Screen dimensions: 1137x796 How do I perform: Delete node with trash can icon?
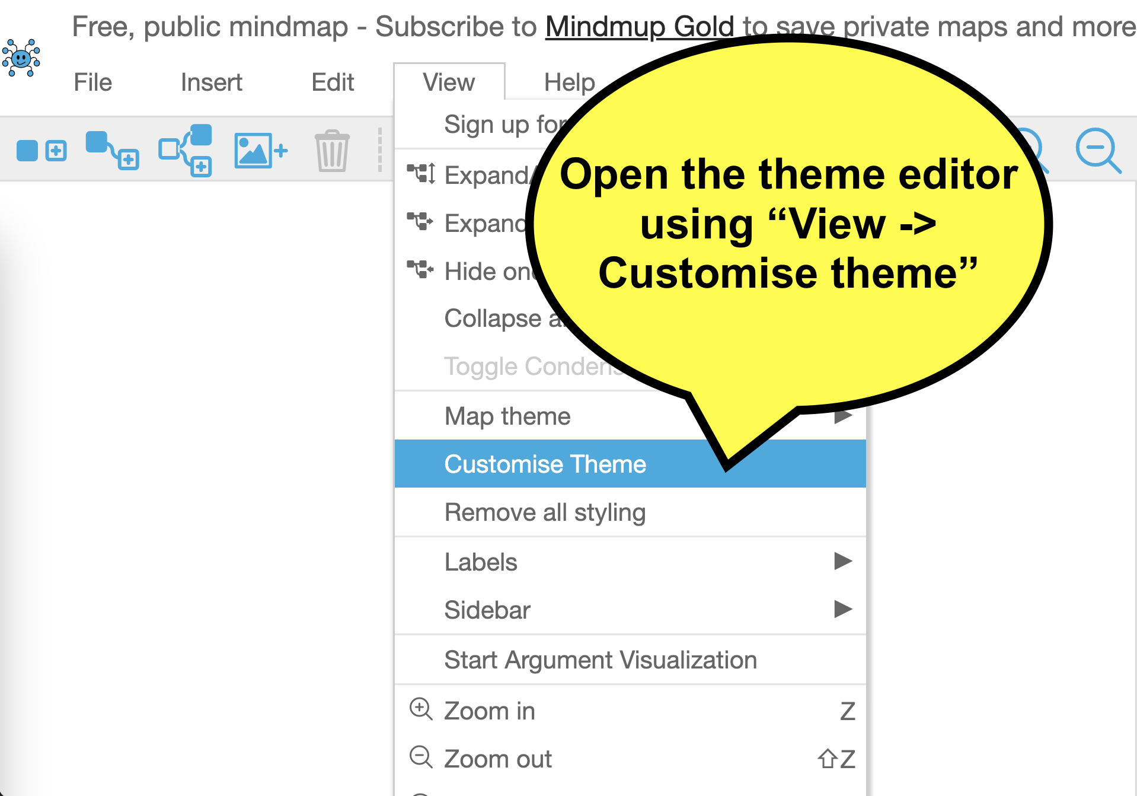click(x=332, y=151)
